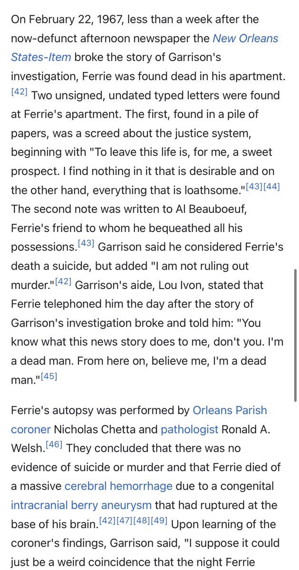Open citation 45 after 'dead man'
The width and height of the screenshot is (299, 570).
(48, 377)
